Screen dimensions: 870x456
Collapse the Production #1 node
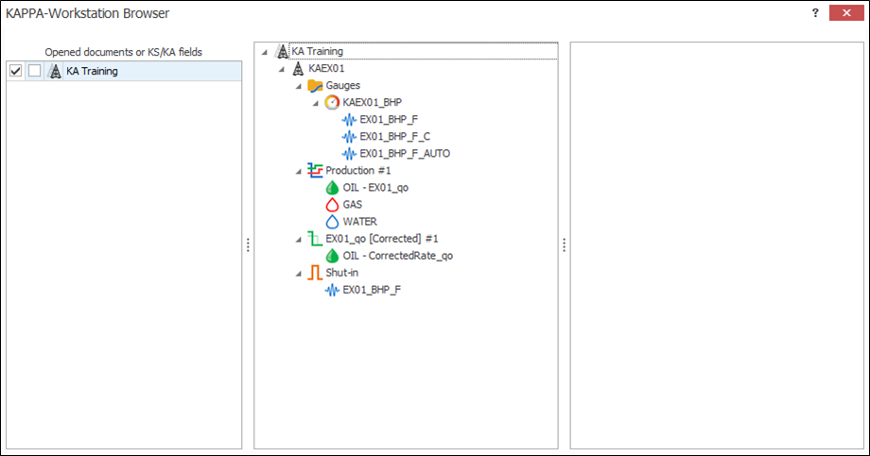[299, 171]
